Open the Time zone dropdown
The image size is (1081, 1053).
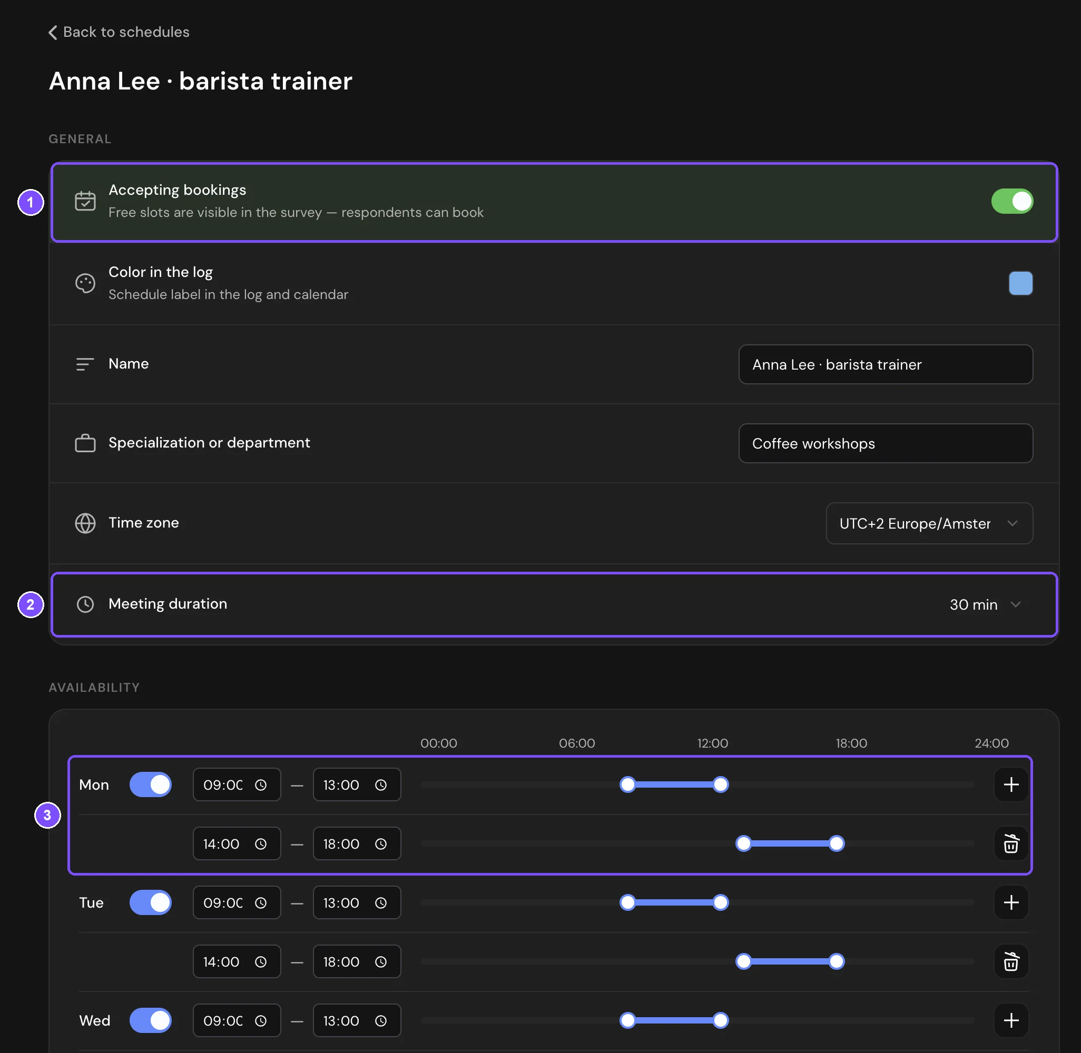pyautogui.click(x=929, y=523)
